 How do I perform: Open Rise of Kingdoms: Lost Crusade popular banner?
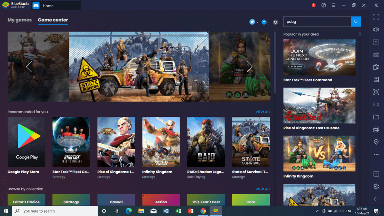319,106
